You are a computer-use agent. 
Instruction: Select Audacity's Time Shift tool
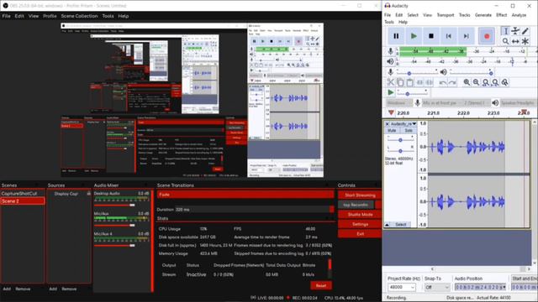coord(515,41)
